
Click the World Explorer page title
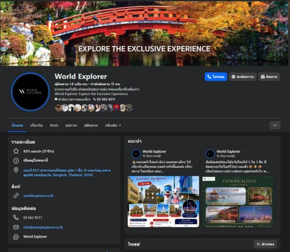click(x=81, y=76)
